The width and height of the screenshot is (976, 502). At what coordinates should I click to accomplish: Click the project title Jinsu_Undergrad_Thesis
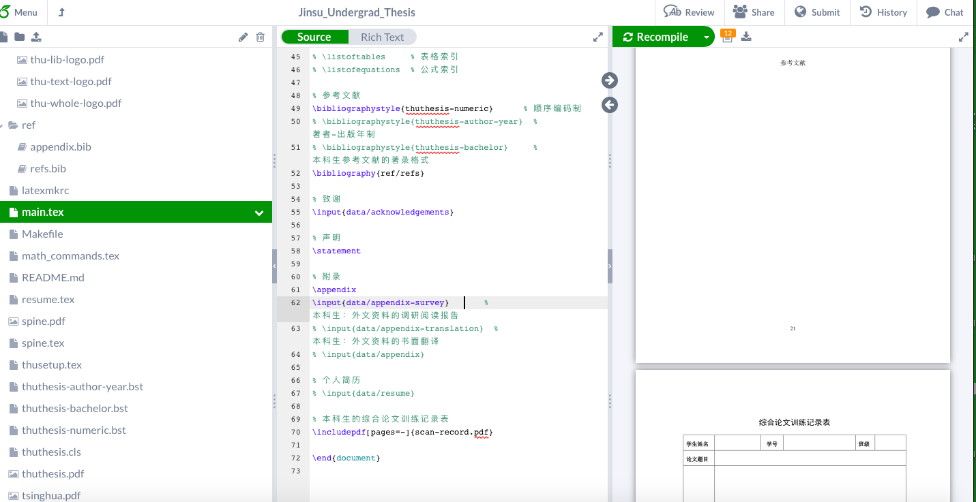pyautogui.click(x=357, y=12)
